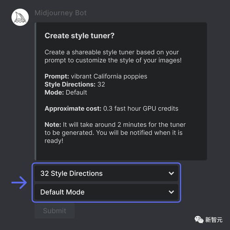
Task: Click the WeChat logo watermark icon
Action: [199, 219]
